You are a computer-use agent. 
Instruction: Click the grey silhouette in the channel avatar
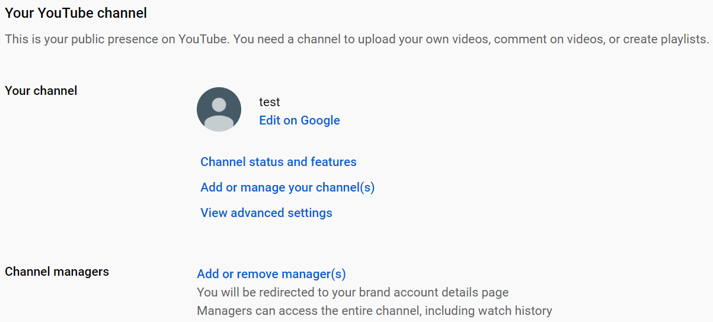(x=219, y=114)
